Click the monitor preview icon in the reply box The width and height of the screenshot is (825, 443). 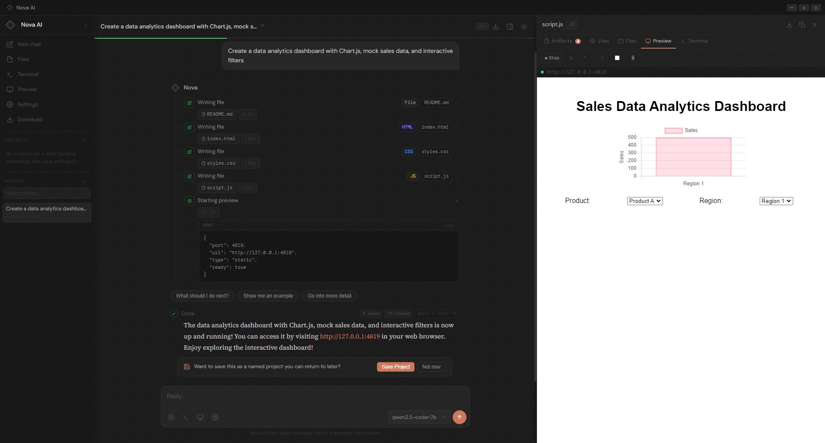point(200,417)
